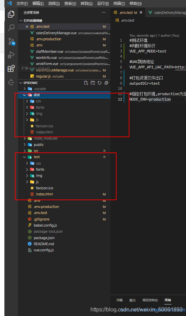
Task: Open the GitLens icon in activity bar
Action: click(11, 82)
